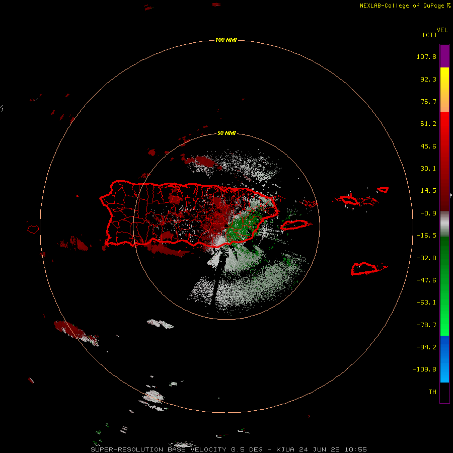Select the -63.1 velocity scale value

pos(426,303)
